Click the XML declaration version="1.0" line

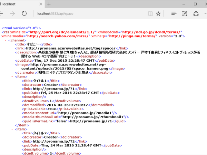point(21,28)
